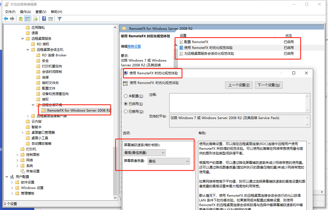The height and width of the screenshot is (210, 328).
Task: Expand the Windows 设置 tree node
Action: pyautogui.click(x=12, y=188)
